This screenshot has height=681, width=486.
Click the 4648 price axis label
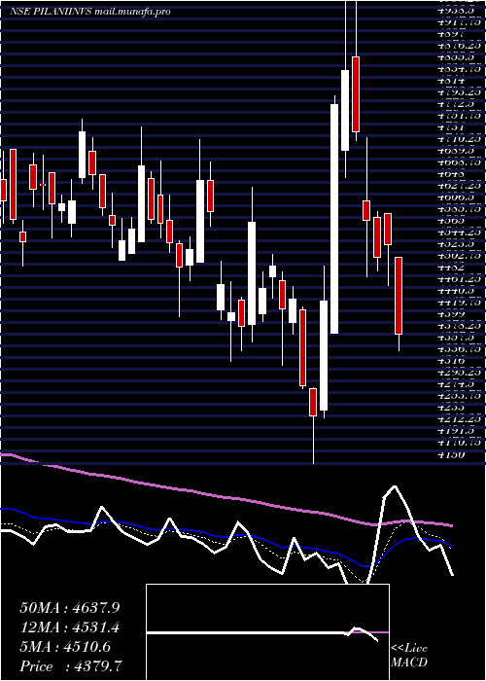tap(451, 173)
